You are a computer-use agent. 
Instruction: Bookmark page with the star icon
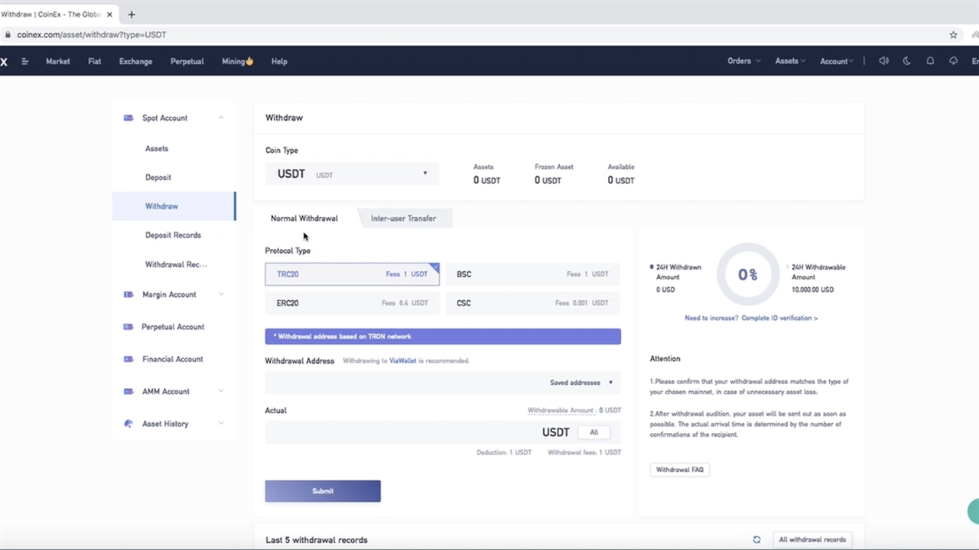(x=953, y=34)
